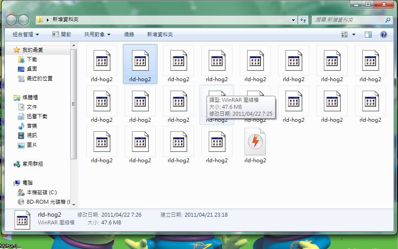Open the Help question mark icon
Screen dimensions: 398x249
[x=383, y=35]
